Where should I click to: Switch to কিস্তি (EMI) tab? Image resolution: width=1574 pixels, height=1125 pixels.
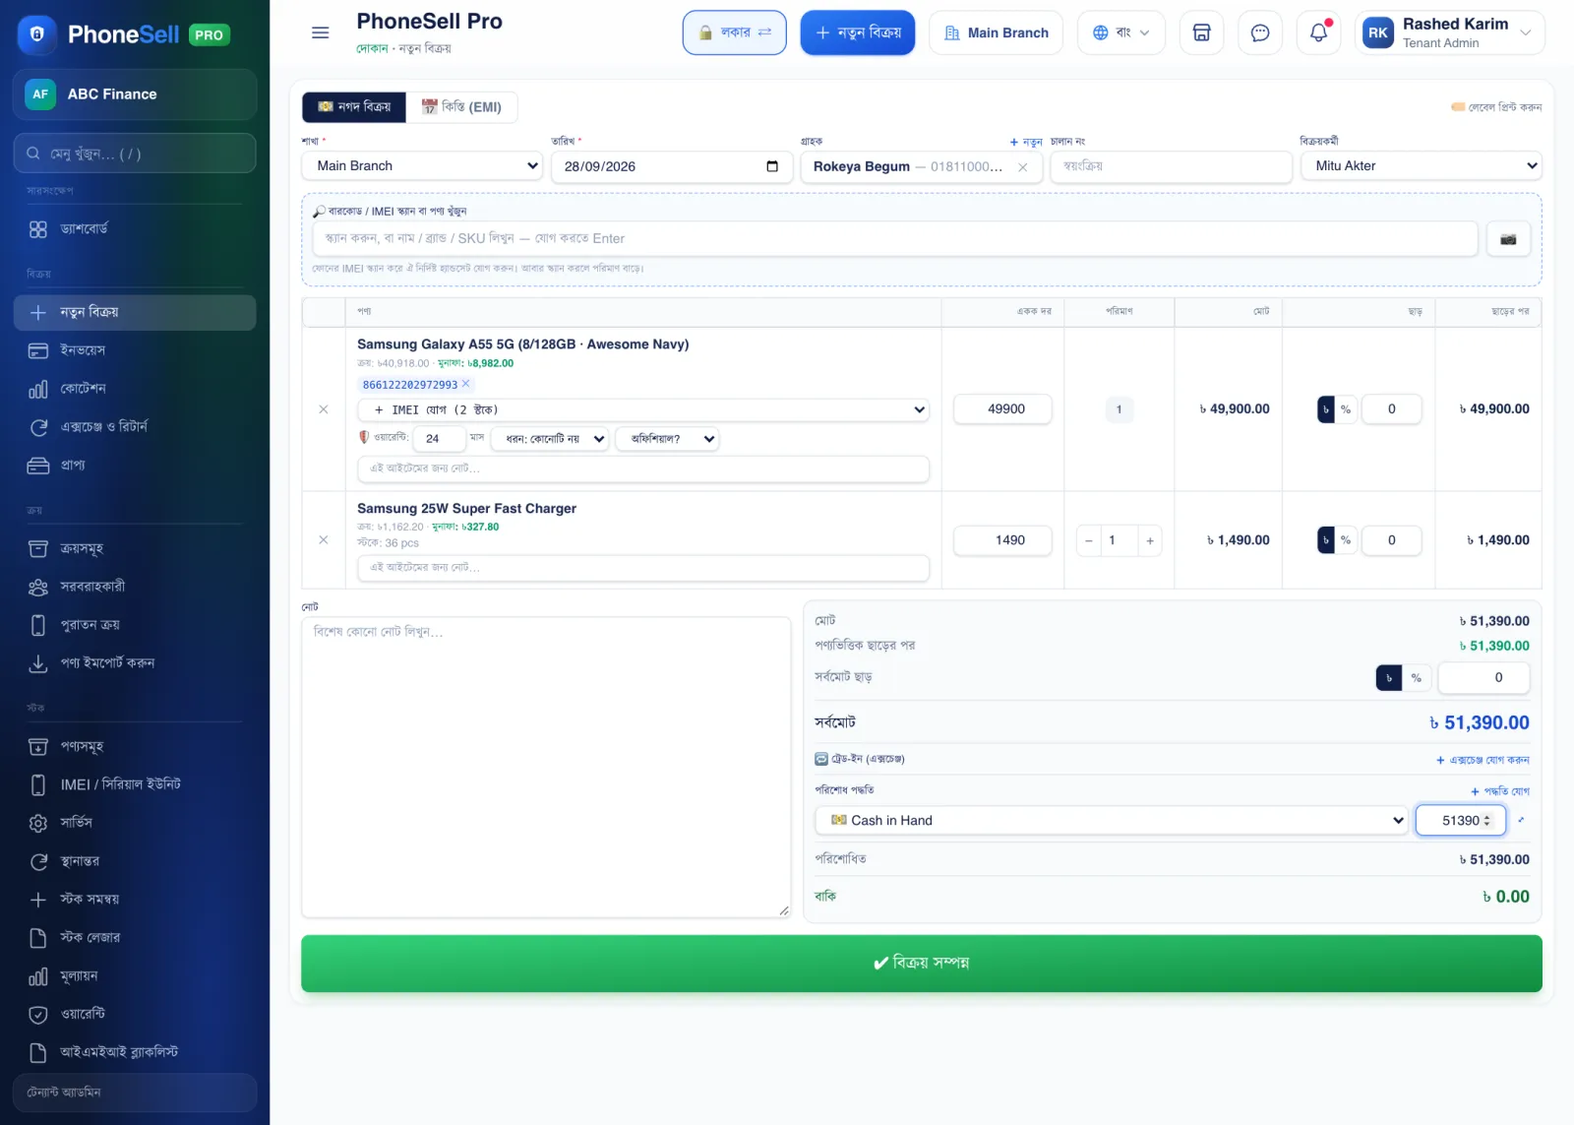tap(461, 106)
